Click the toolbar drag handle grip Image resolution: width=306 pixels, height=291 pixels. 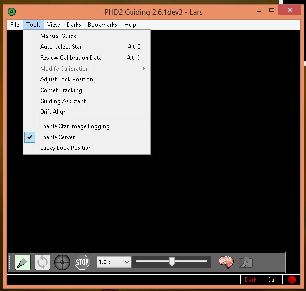10,262
